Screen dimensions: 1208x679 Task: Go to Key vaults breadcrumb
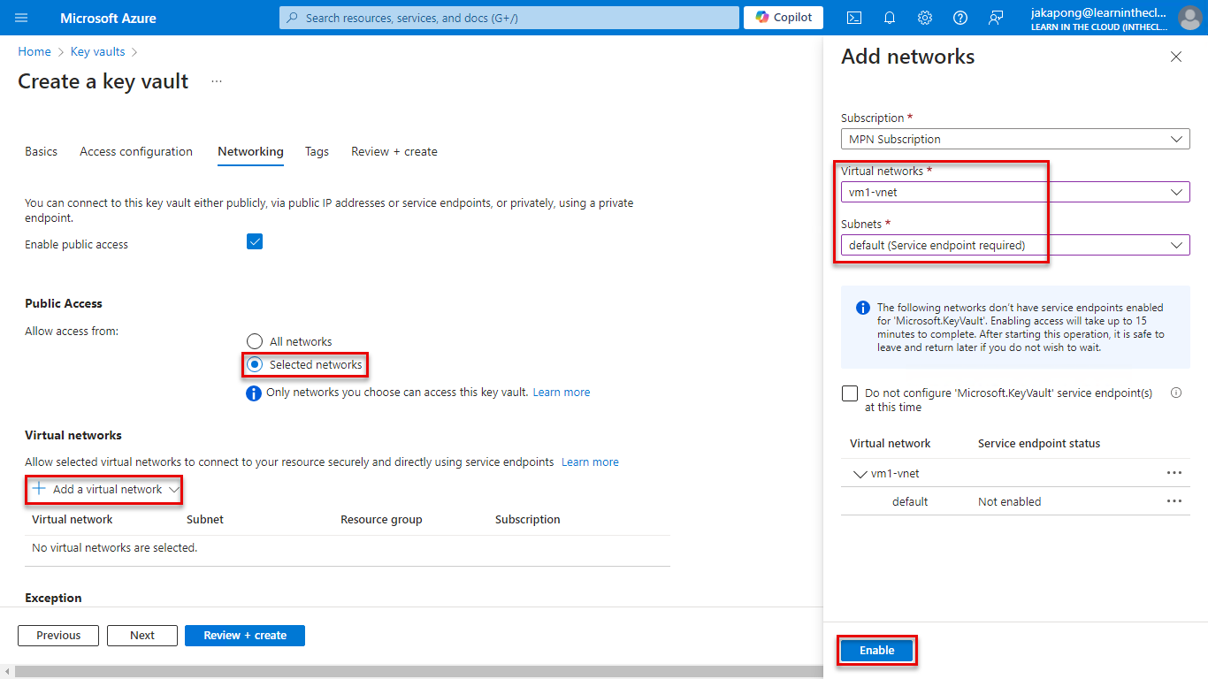pos(98,51)
